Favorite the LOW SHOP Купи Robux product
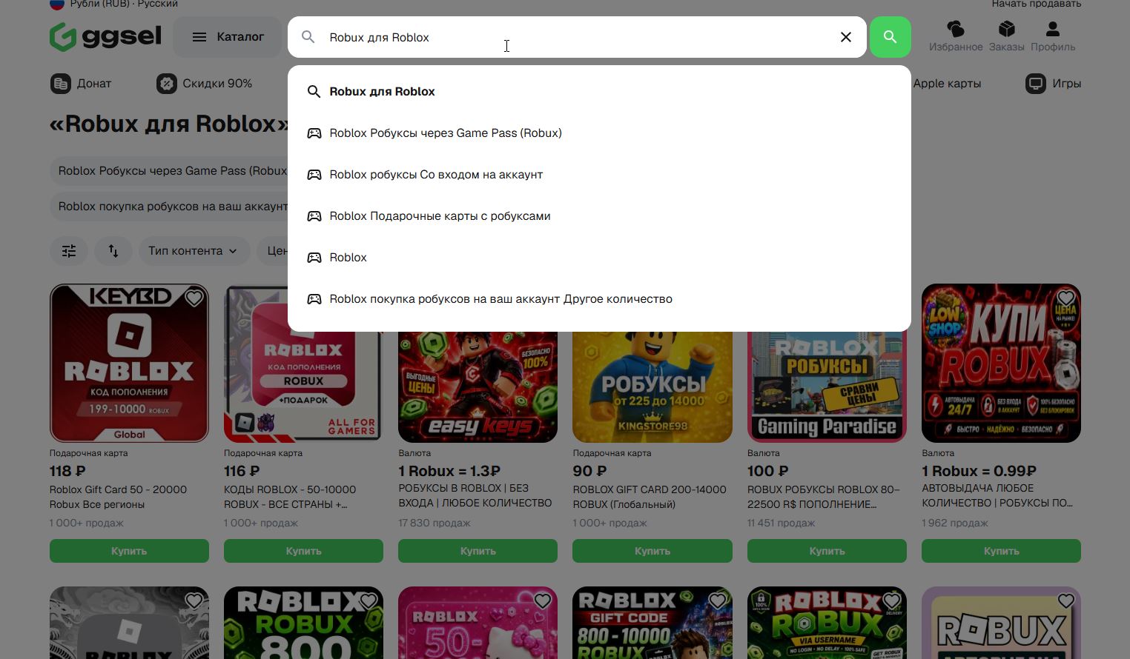The image size is (1130, 659). 1066,298
